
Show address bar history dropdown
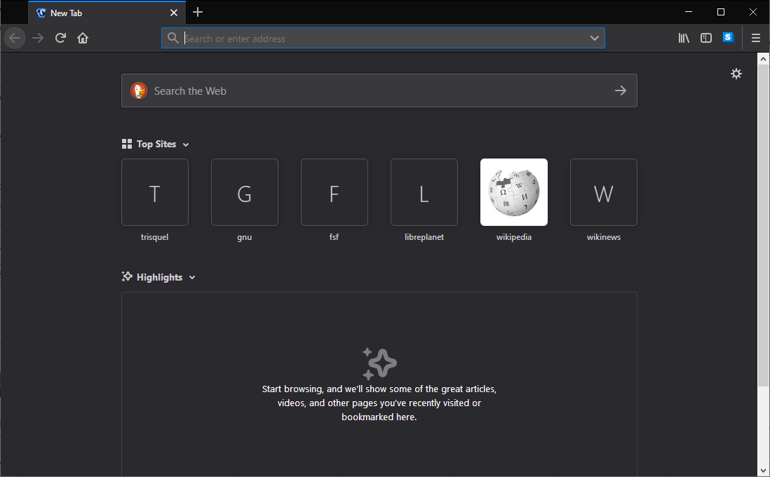point(594,38)
